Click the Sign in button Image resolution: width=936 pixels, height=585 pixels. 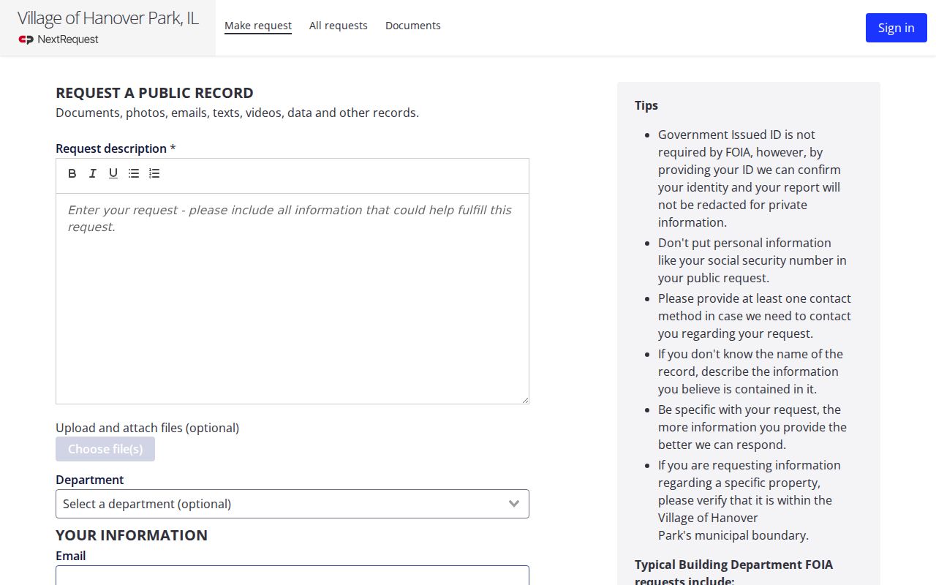(897, 28)
